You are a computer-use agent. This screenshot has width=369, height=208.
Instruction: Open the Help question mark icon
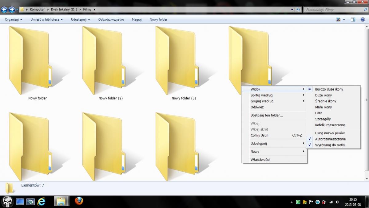point(362,19)
